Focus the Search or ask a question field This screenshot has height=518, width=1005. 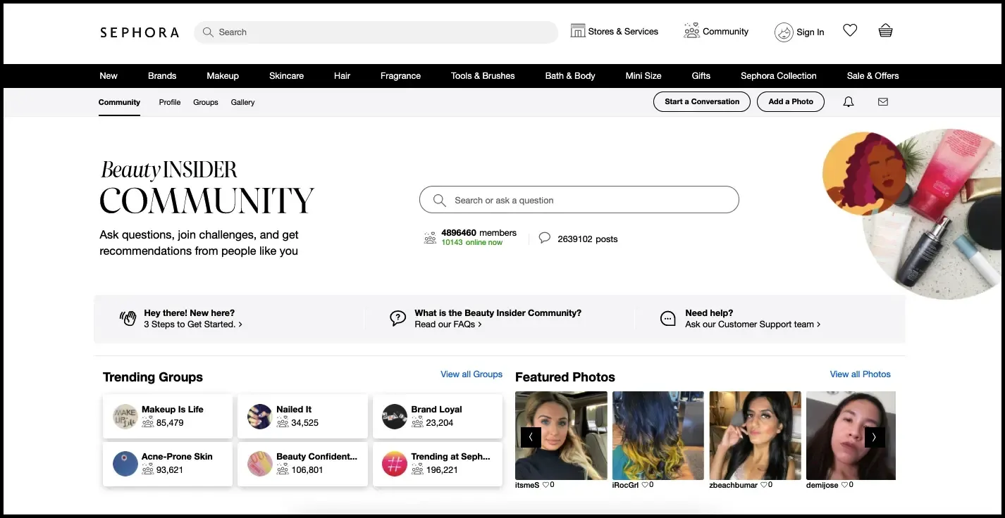tap(579, 200)
